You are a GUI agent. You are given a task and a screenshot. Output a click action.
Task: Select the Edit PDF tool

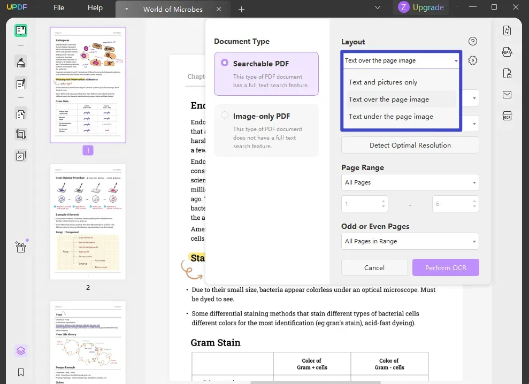20,82
